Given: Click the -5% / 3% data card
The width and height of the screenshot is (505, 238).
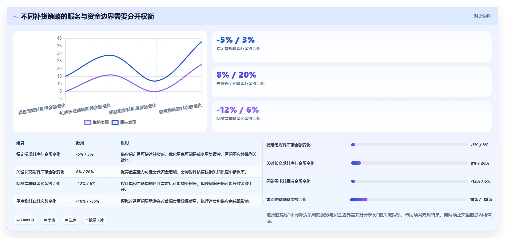Looking at the screenshot, I should 352,47.
